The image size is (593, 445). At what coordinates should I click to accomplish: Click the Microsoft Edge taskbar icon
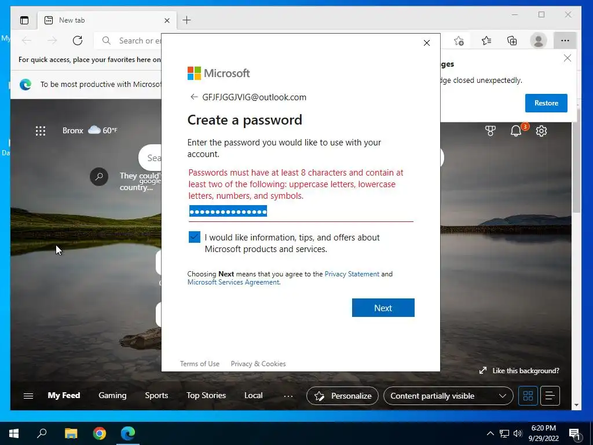(x=128, y=433)
